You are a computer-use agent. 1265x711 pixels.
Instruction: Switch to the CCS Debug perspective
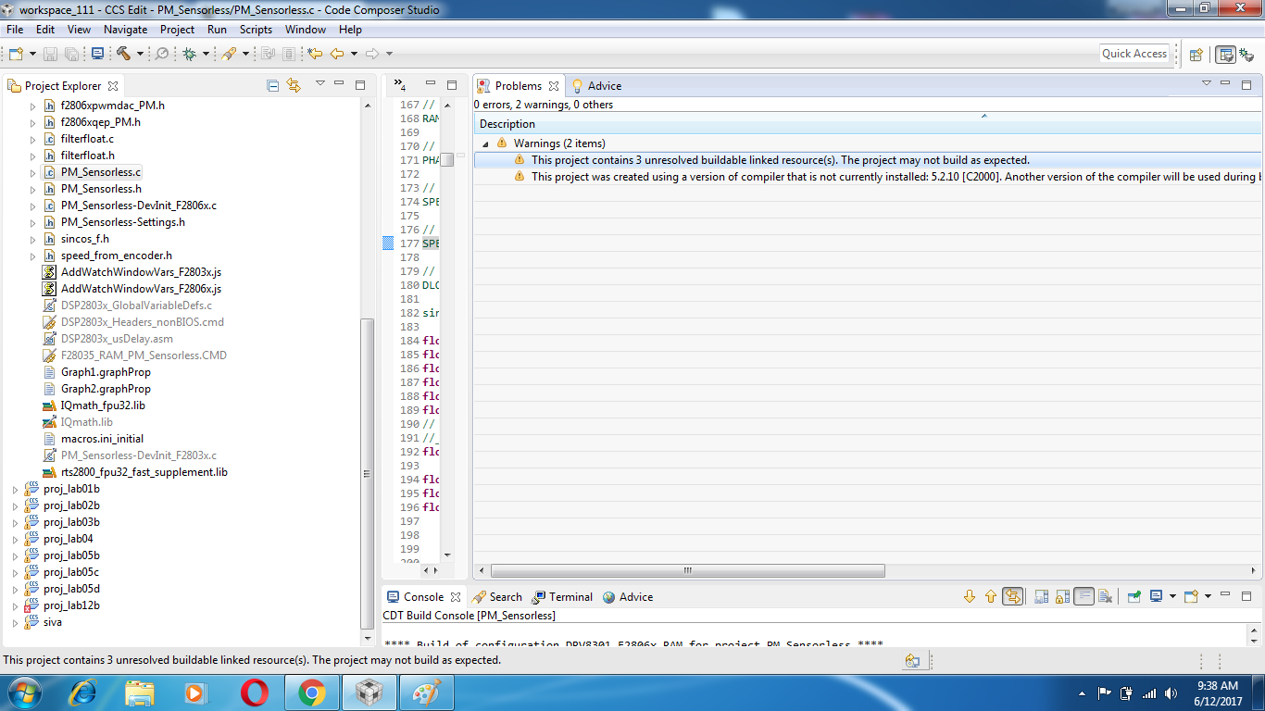point(1246,55)
